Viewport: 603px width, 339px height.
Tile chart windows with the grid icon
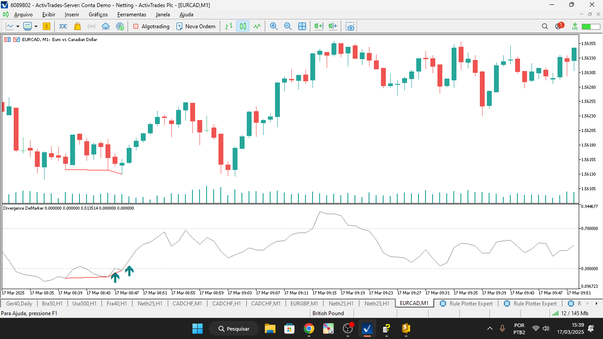click(x=302, y=26)
